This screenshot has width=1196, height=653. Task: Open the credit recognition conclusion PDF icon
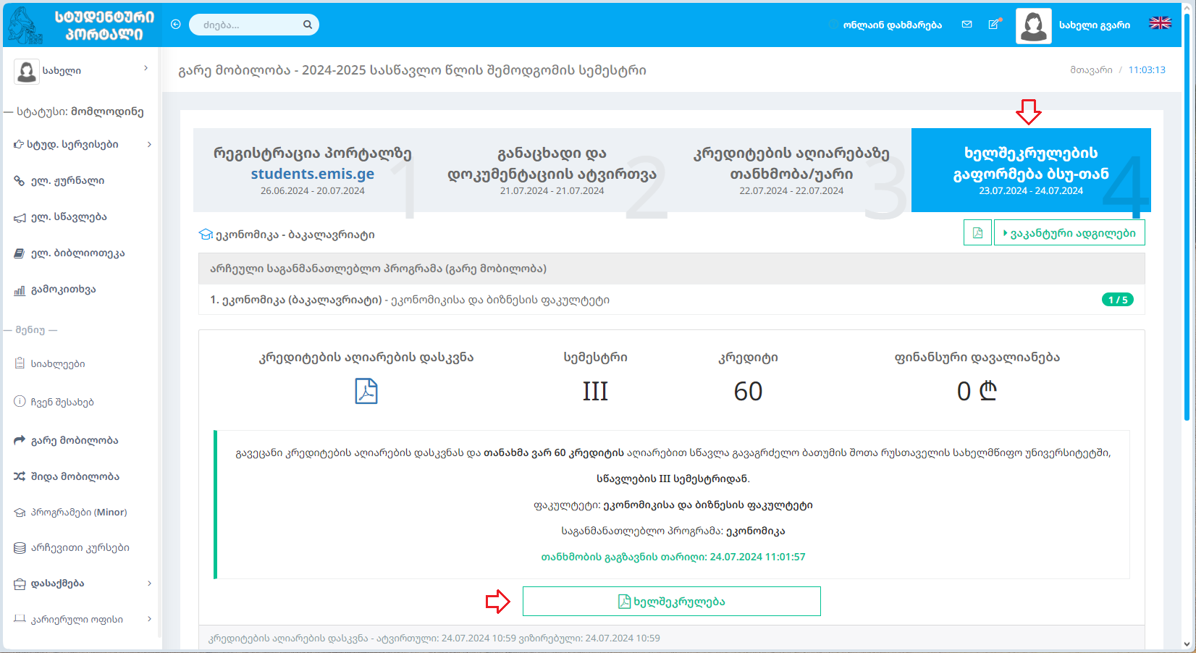point(366,391)
